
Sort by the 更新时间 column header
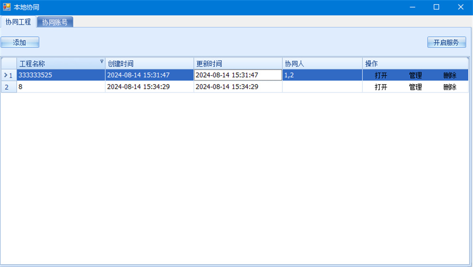click(x=237, y=64)
